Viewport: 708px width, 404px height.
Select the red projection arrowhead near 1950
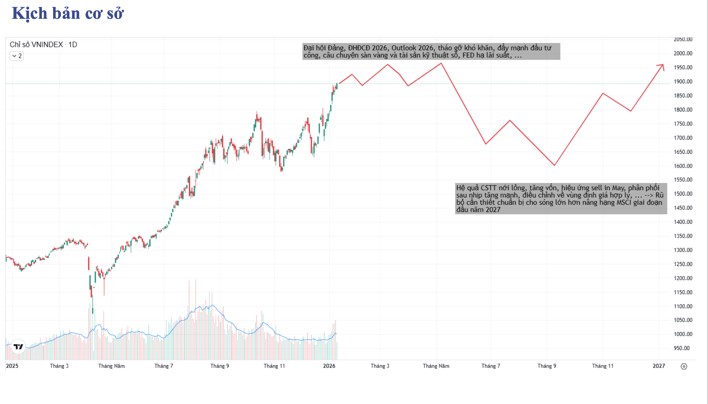(x=661, y=67)
